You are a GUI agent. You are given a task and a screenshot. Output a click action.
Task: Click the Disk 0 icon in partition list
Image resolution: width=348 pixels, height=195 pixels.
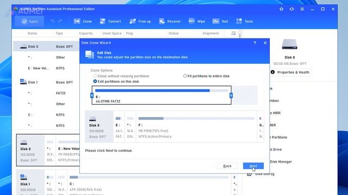coord(23,47)
